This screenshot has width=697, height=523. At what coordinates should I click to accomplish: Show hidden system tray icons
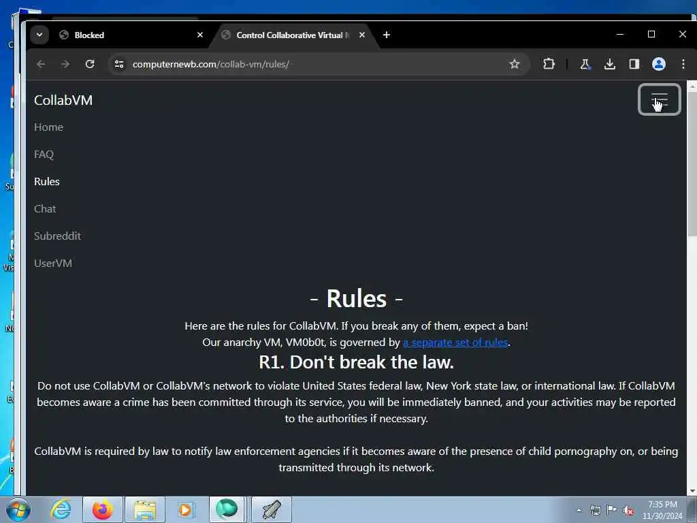point(579,510)
